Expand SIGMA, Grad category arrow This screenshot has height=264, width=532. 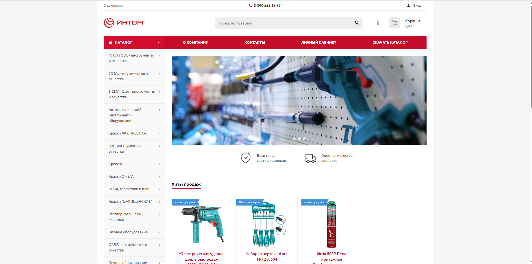coord(159,92)
